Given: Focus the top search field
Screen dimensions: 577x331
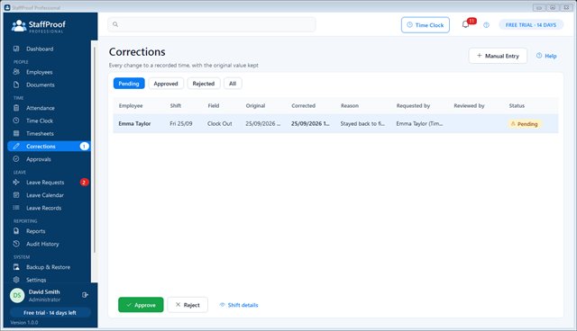Looking at the screenshot, I should 212,24.
